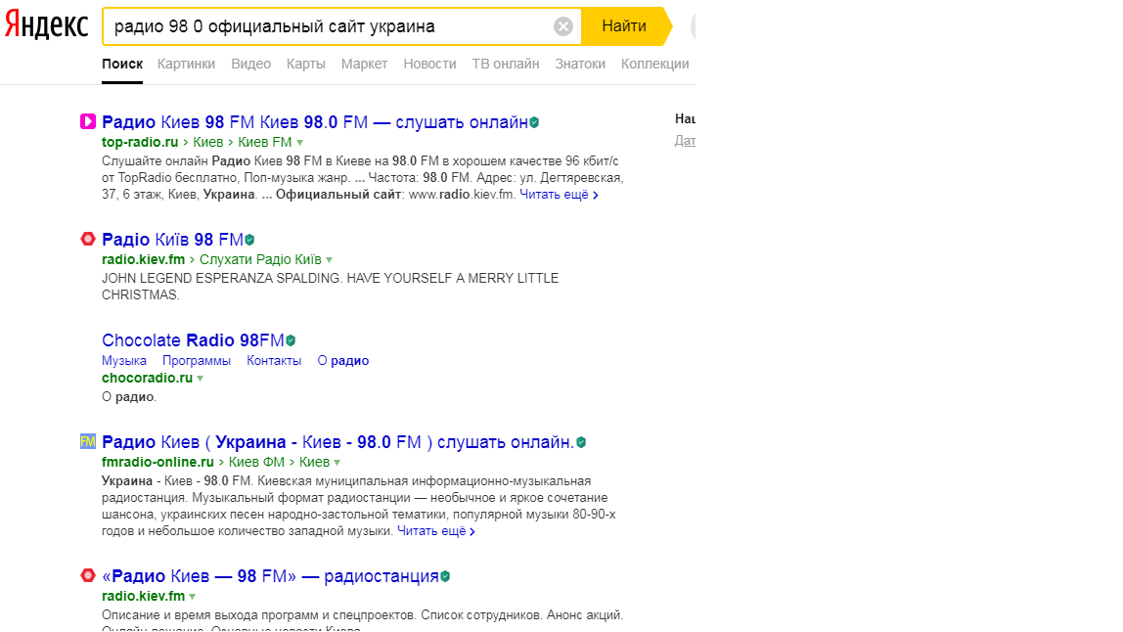Switch to the Видео tab
Image resolution: width=1123 pixels, height=632 pixels.
(250, 64)
